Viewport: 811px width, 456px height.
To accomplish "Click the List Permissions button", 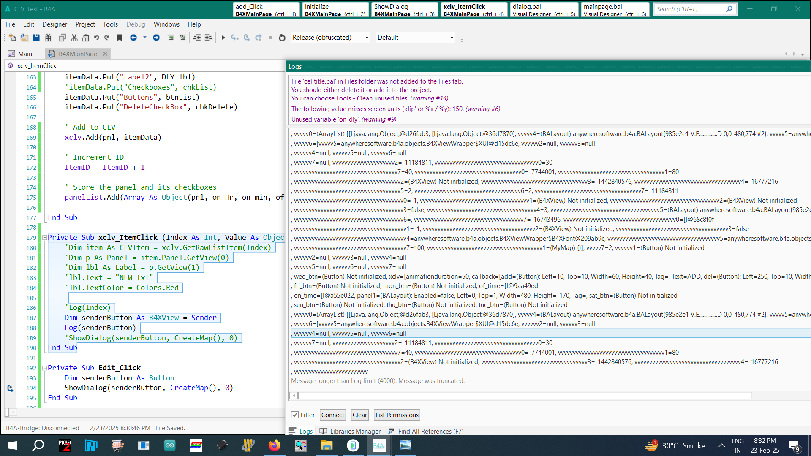I will [397, 415].
